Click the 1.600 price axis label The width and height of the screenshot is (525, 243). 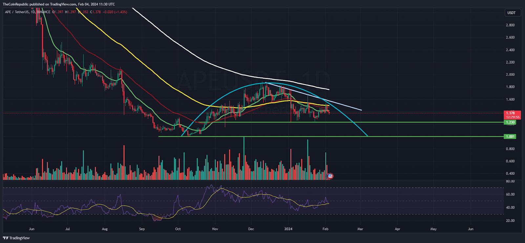[510, 99]
